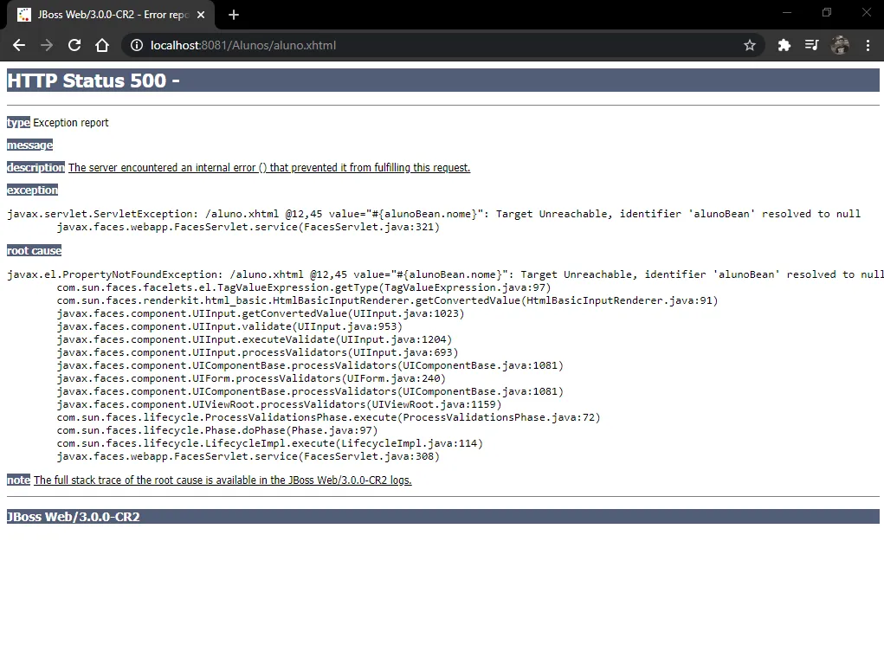
Task: Open the media control playlist icon
Action: coord(811,45)
